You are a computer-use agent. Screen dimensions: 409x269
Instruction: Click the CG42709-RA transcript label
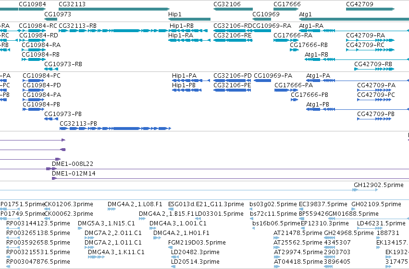tap(365, 35)
